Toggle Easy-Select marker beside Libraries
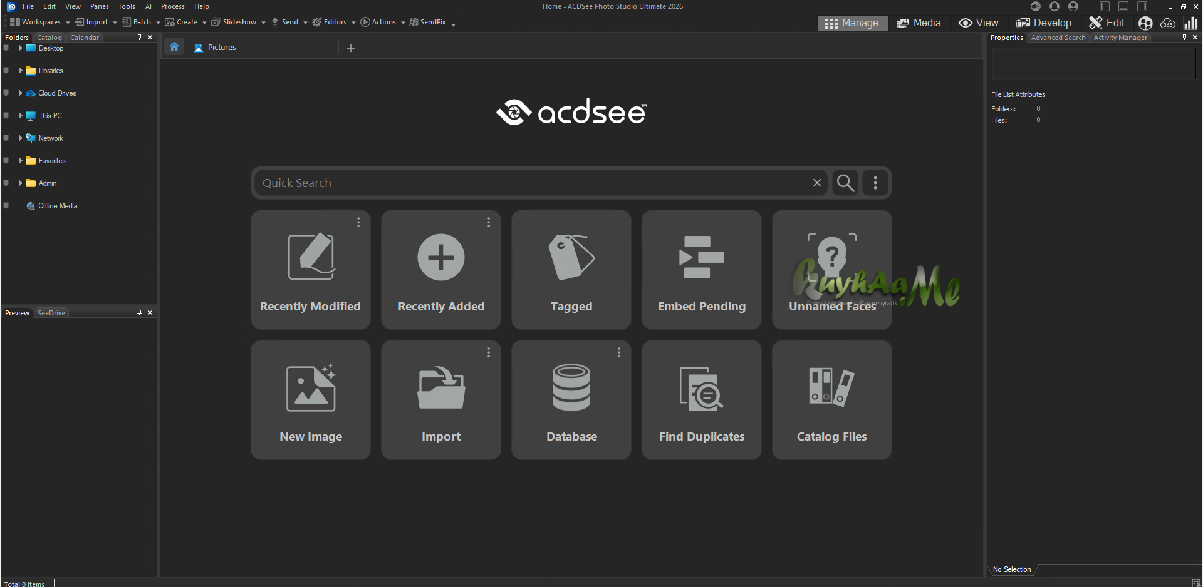 6,71
